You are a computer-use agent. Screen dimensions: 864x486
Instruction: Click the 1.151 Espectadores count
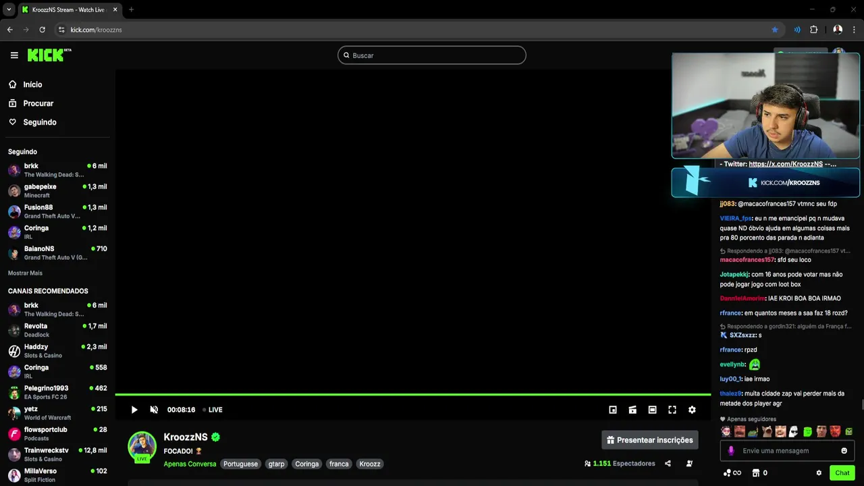pos(620,464)
